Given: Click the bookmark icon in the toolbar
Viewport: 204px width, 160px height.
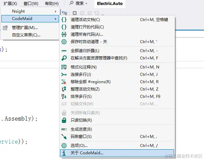Looking at the screenshot, I should 75,13.
